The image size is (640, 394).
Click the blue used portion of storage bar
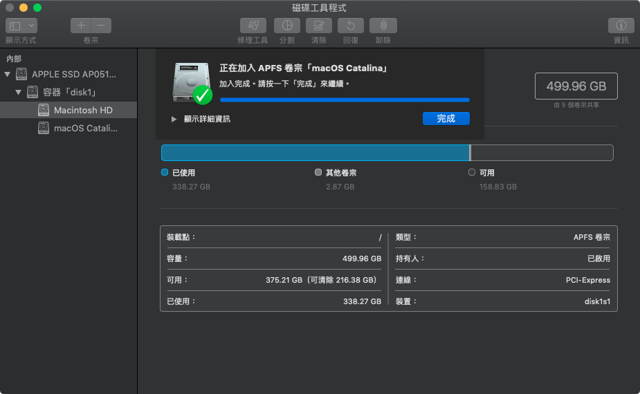point(315,153)
